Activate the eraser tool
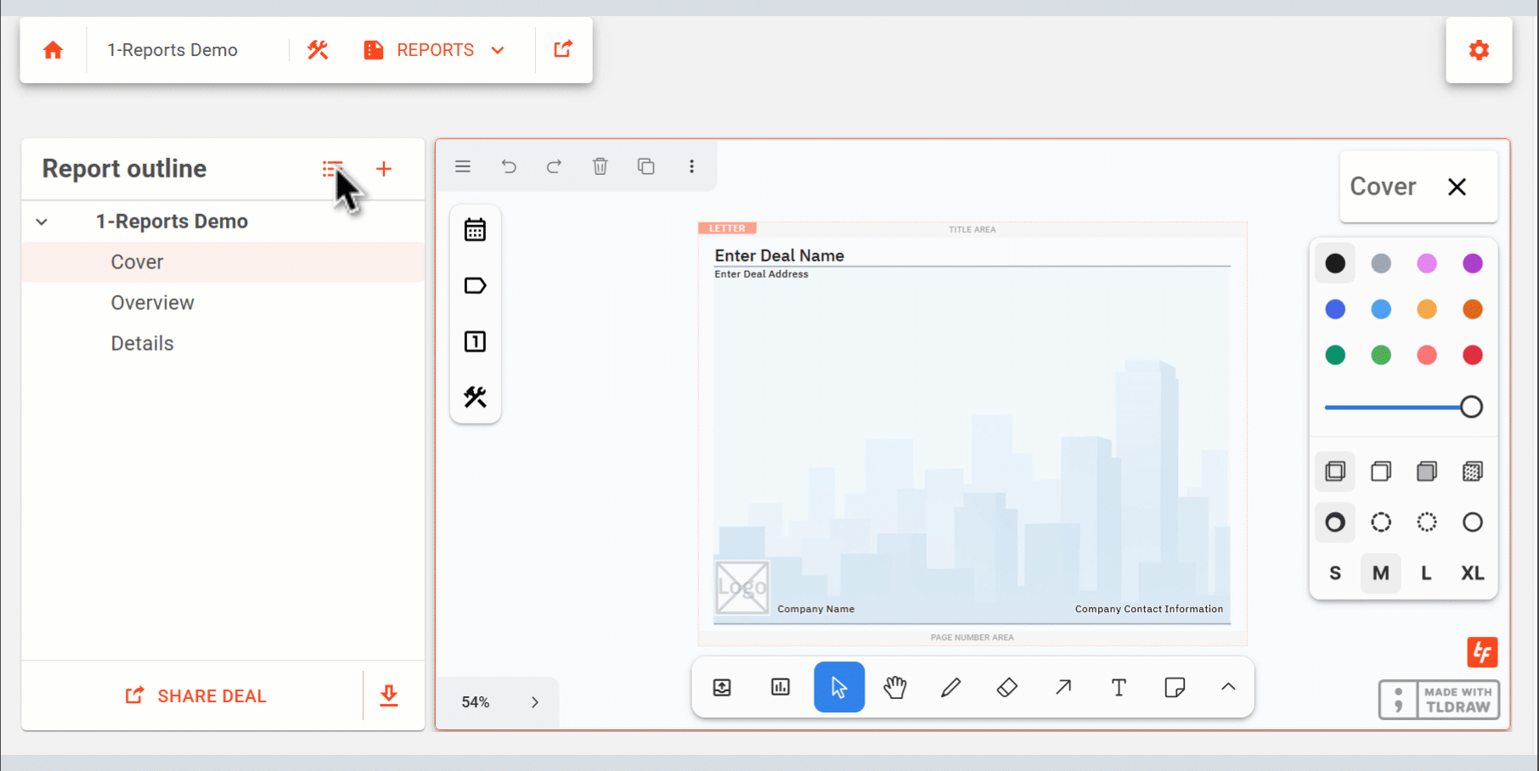The image size is (1539, 771). coord(1007,688)
